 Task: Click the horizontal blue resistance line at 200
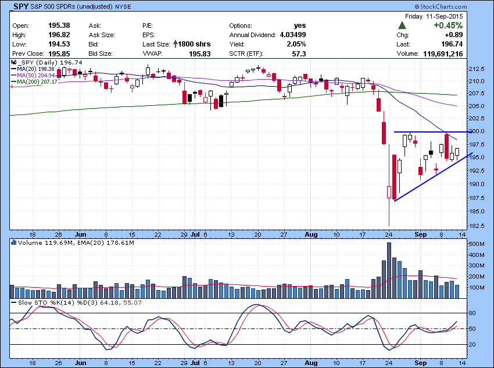pos(433,132)
